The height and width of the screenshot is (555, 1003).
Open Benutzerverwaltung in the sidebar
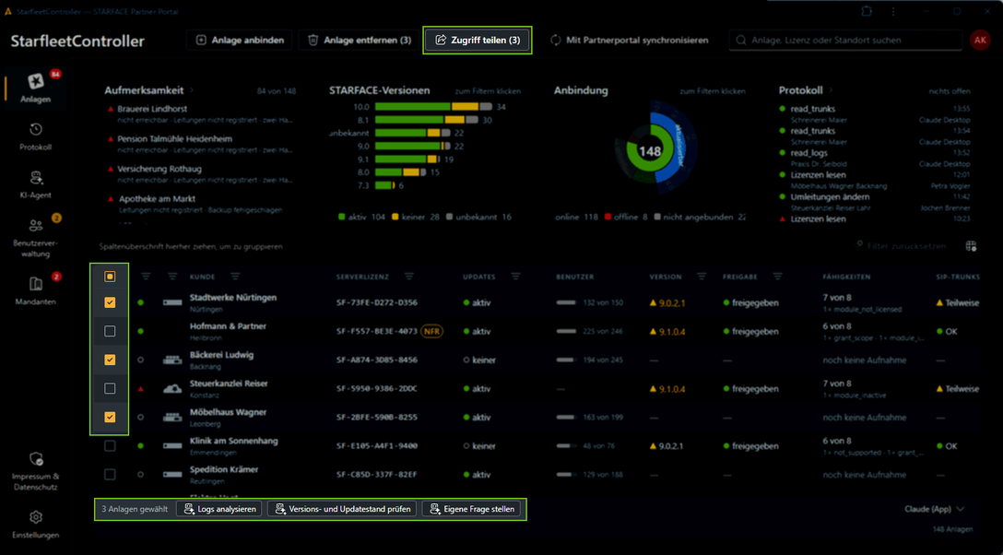pos(36,237)
